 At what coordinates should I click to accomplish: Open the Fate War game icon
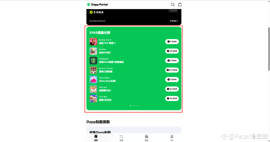pos(93,99)
